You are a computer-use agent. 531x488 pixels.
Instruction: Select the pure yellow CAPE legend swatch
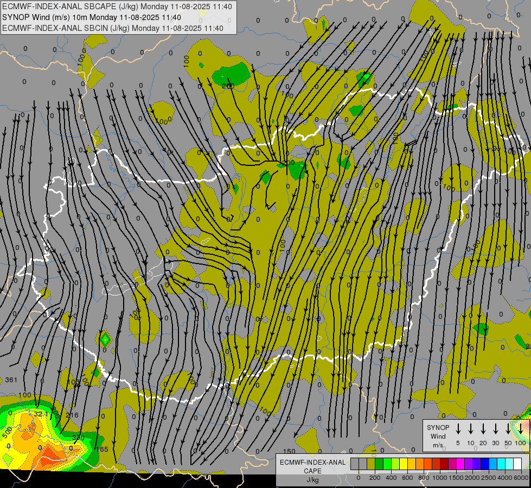404,464
